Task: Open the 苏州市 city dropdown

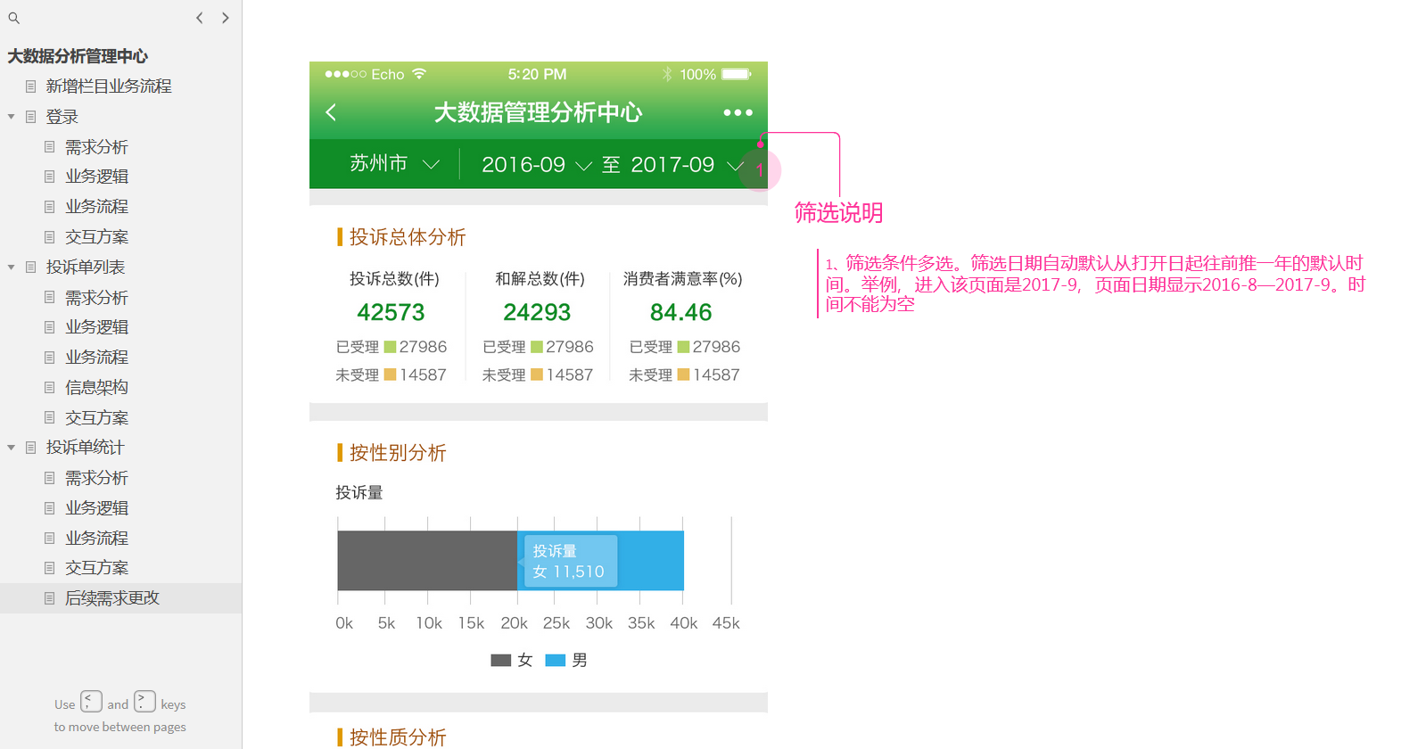Action: pos(394,164)
